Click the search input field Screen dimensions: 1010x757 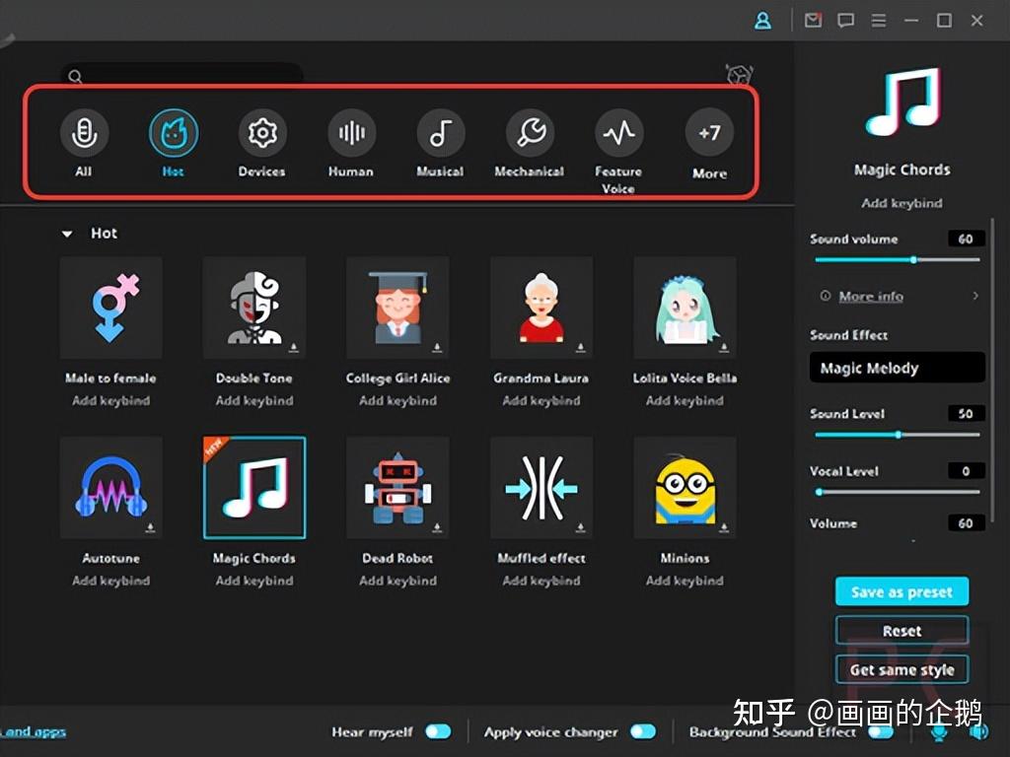click(x=181, y=76)
